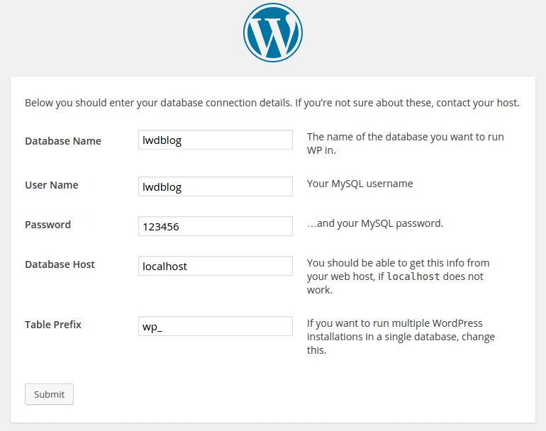Click the "…and your MySQL password." hint
Viewport: 546px width, 431px height.
[374, 223]
